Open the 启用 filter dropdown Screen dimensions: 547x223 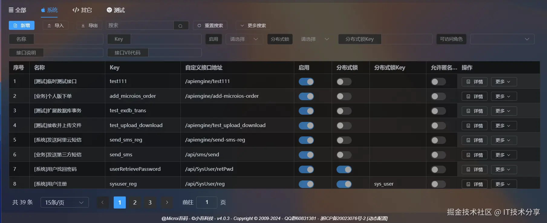point(244,39)
